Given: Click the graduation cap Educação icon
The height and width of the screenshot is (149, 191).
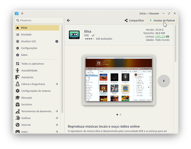Looking at the screenshot, I should [x=18, y=98].
